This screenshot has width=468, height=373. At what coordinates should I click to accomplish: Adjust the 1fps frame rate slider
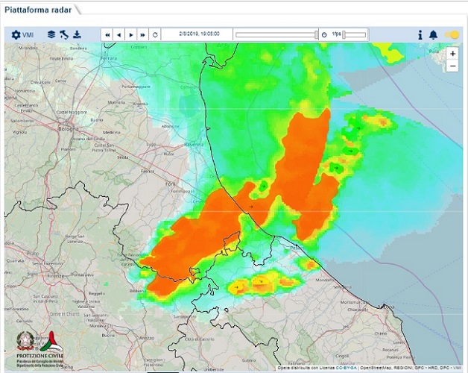[355, 34]
